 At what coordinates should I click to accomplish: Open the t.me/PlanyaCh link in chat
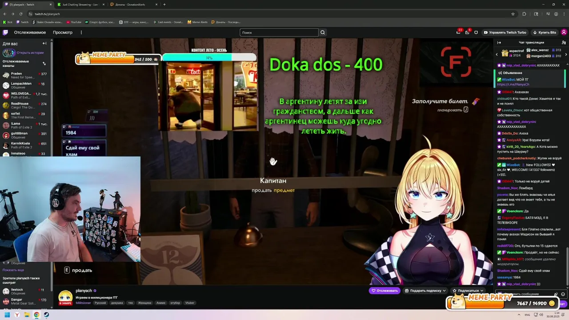tap(513, 84)
